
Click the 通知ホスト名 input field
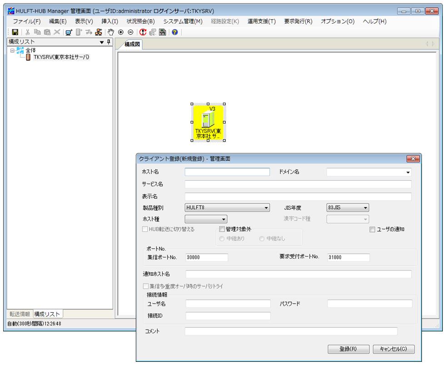(299, 274)
